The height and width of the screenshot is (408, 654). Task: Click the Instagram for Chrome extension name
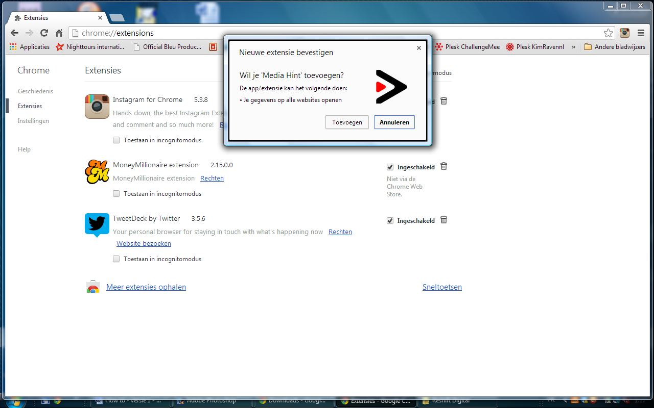(x=148, y=100)
